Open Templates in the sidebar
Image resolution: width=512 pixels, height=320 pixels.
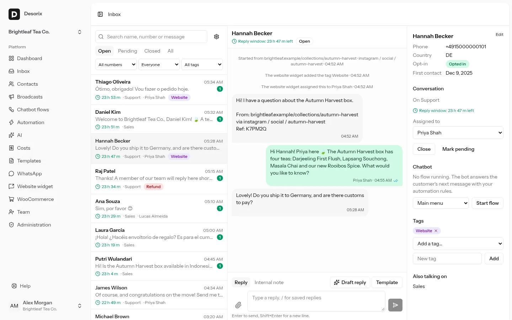[x=46, y=161]
